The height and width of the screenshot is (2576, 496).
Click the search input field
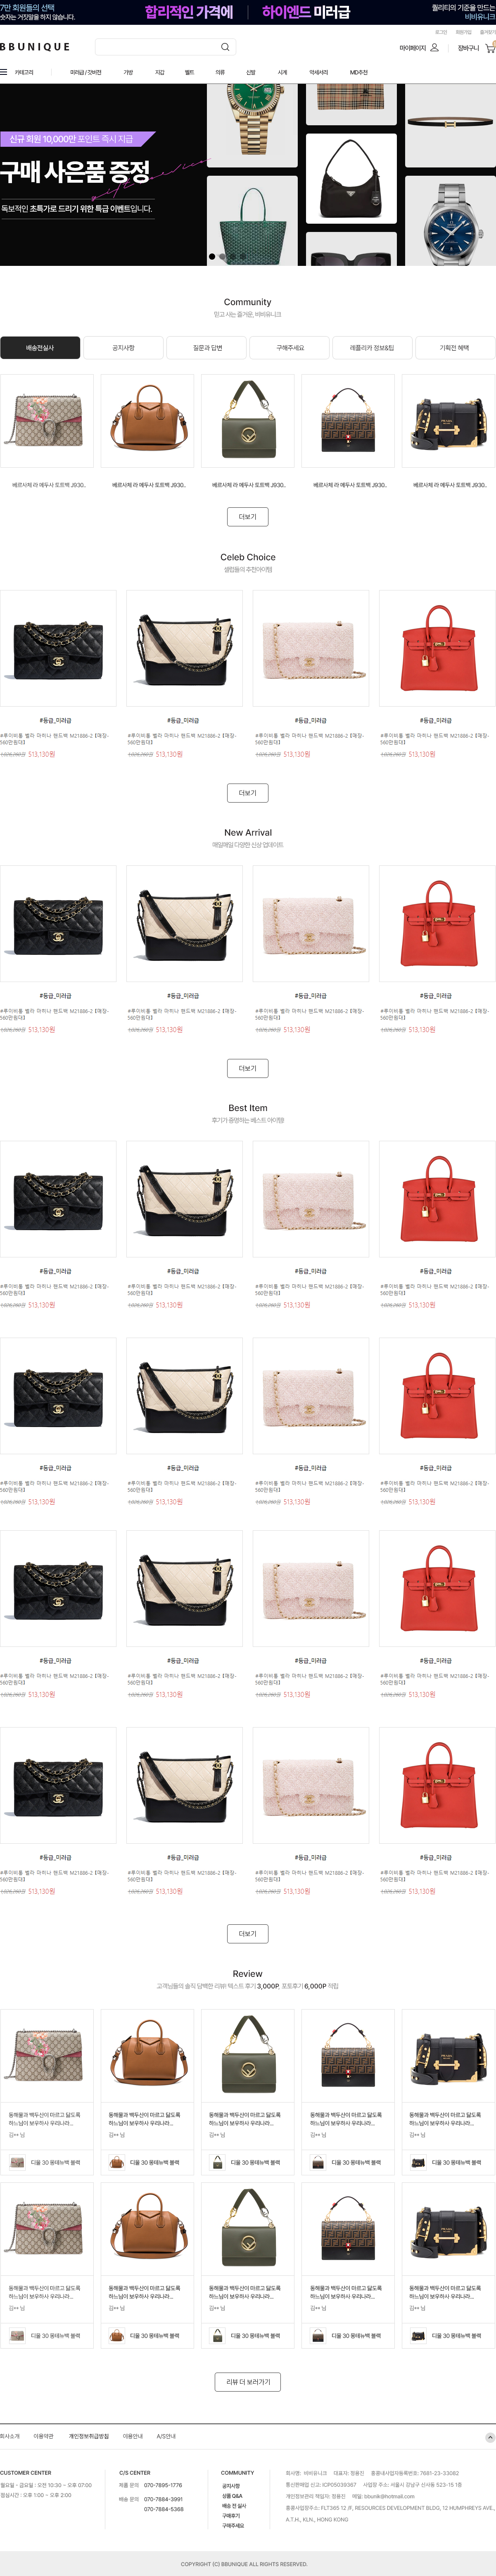(165, 47)
